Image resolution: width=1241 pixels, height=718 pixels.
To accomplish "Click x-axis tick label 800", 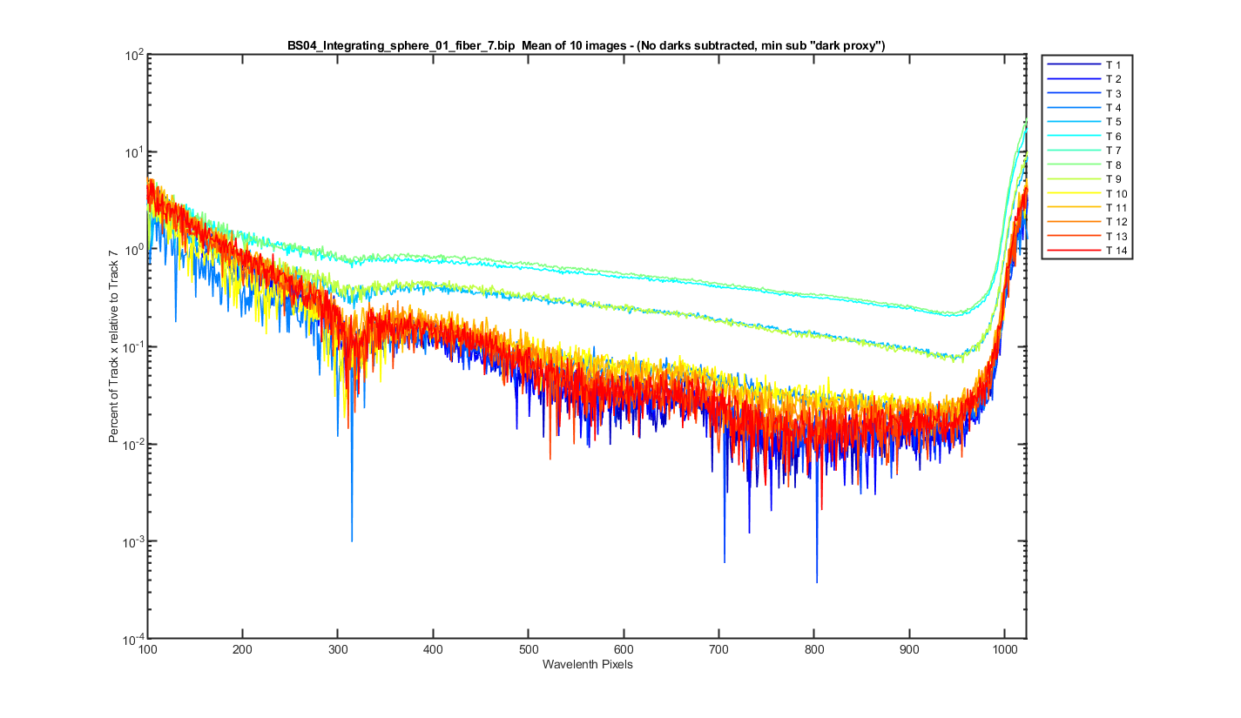I will [x=814, y=649].
